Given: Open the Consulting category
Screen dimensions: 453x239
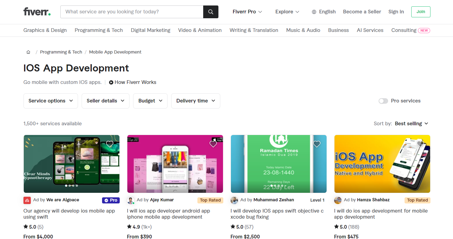Looking at the screenshot, I should coord(404,30).
